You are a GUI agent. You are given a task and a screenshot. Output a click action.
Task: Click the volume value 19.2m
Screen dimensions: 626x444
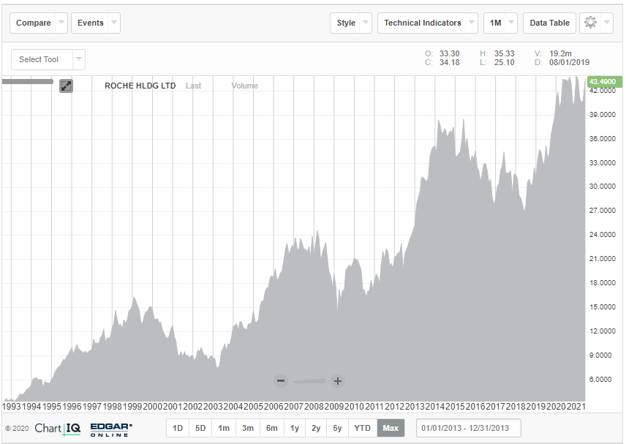(560, 53)
